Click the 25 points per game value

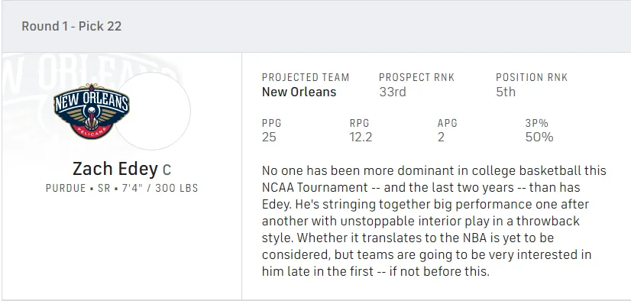[x=269, y=138]
